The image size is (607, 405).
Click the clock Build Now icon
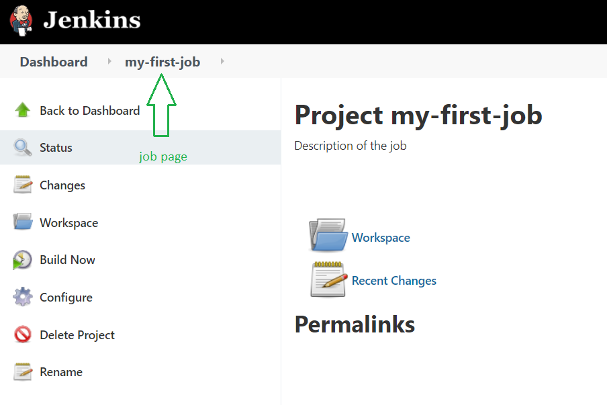[x=22, y=259]
